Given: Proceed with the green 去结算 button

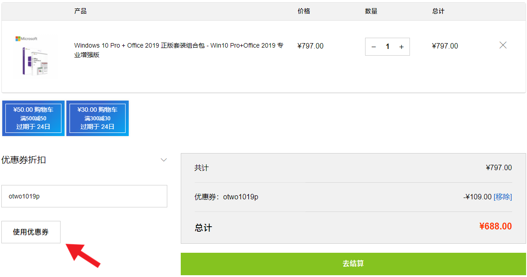Looking at the screenshot, I should click(x=353, y=264).
